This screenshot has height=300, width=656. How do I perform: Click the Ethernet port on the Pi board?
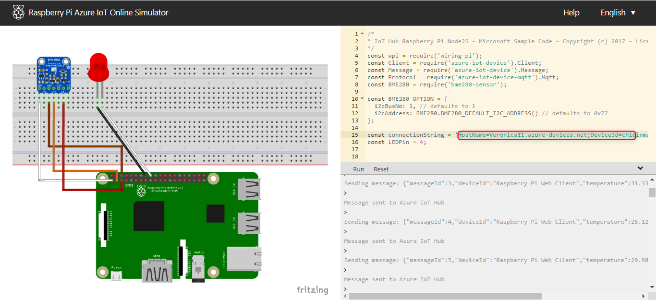pos(244,258)
